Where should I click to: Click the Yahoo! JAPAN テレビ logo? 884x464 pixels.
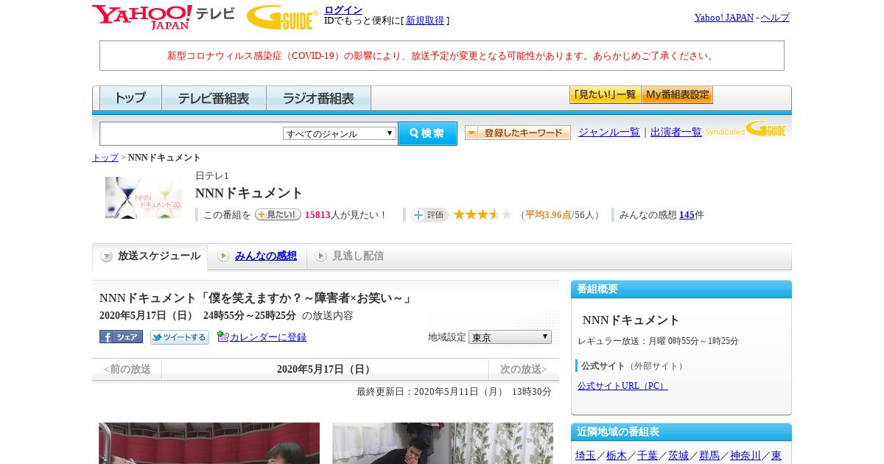(x=164, y=17)
